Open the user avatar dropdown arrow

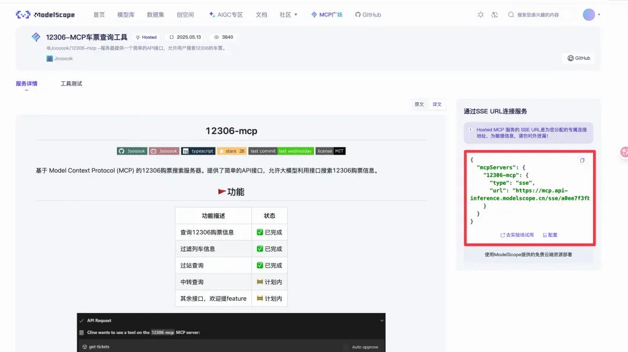(x=600, y=15)
